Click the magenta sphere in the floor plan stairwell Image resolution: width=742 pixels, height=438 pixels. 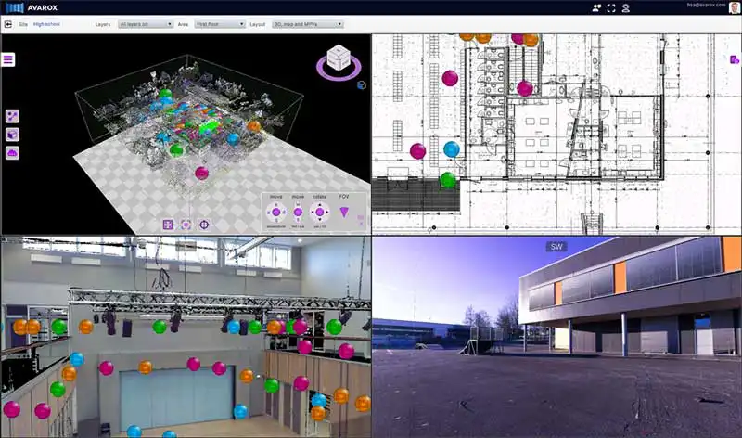[525, 88]
